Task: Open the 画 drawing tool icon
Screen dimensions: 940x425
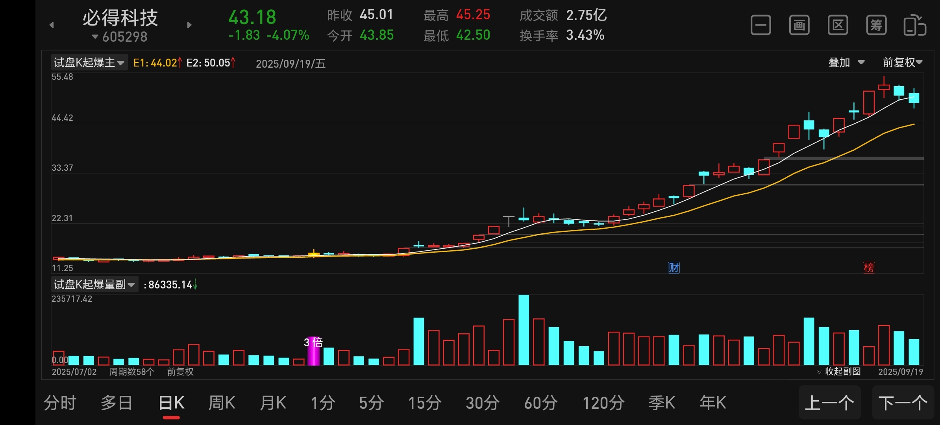Action: click(799, 26)
